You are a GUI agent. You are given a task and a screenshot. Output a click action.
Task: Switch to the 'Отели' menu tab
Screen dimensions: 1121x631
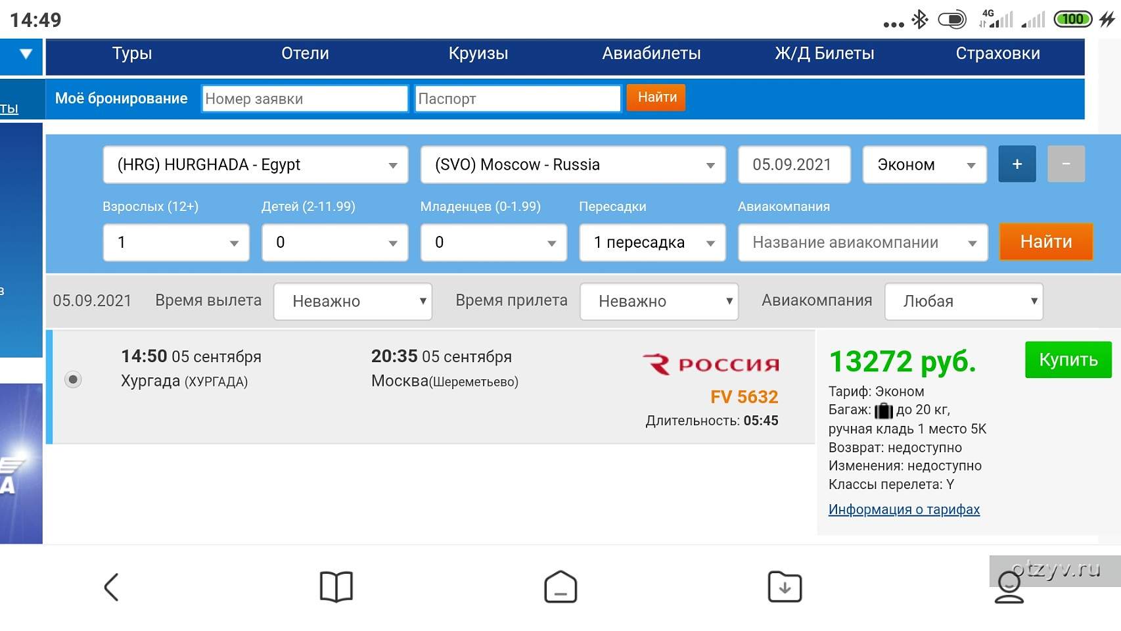click(x=305, y=54)
